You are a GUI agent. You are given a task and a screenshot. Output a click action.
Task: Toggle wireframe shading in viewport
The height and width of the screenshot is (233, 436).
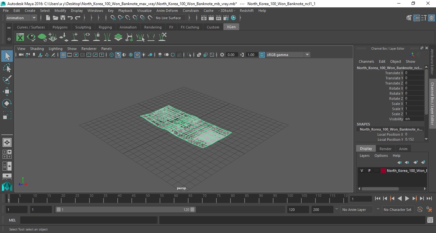(x=112, y=55)
